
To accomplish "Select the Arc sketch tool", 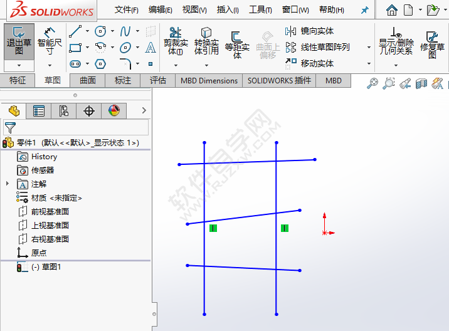I will click(100, 48).
